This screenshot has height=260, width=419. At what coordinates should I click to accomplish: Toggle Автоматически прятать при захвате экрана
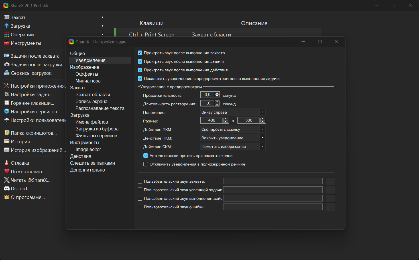[x=146, y=156]
